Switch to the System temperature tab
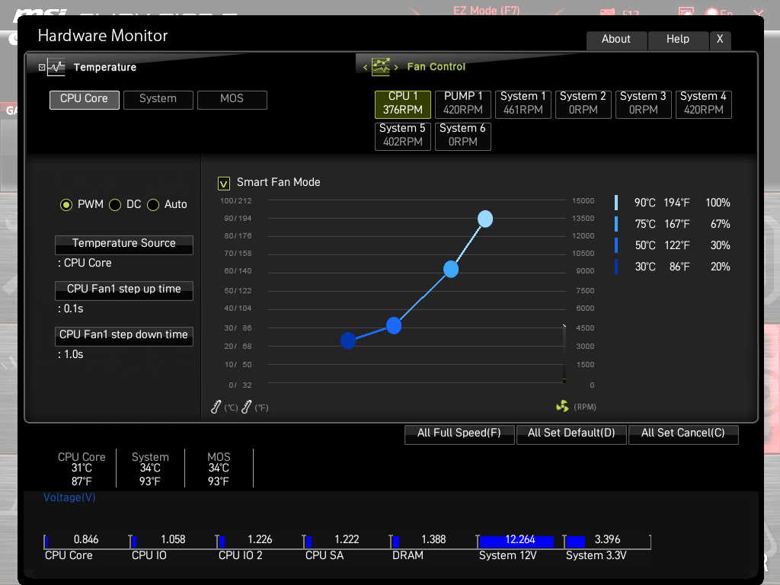The image size is (780, 585). point(158,99)
